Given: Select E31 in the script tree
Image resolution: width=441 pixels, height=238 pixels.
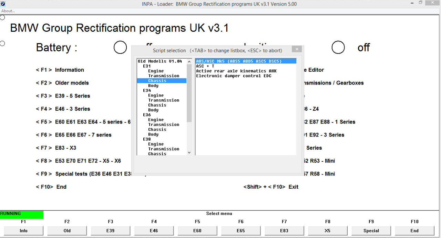Looking at the screenshot, I should tap(147, 66).
